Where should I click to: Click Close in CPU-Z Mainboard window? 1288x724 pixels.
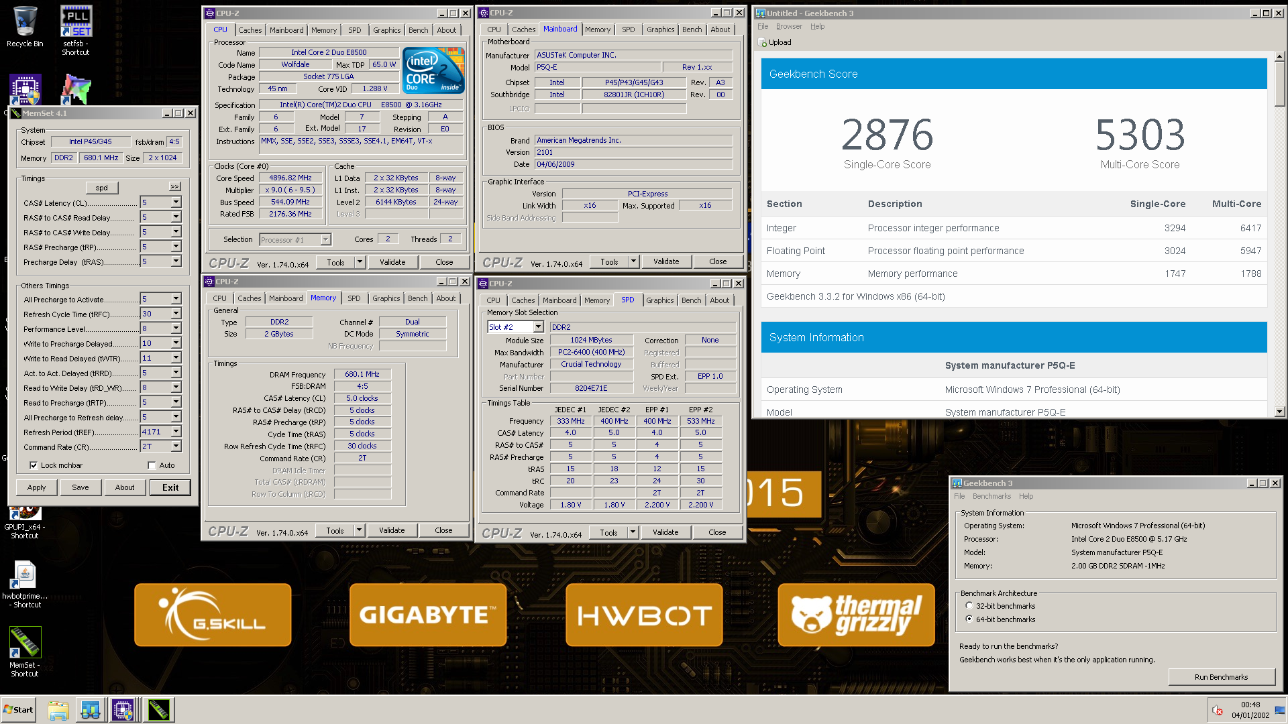[718, 261]
